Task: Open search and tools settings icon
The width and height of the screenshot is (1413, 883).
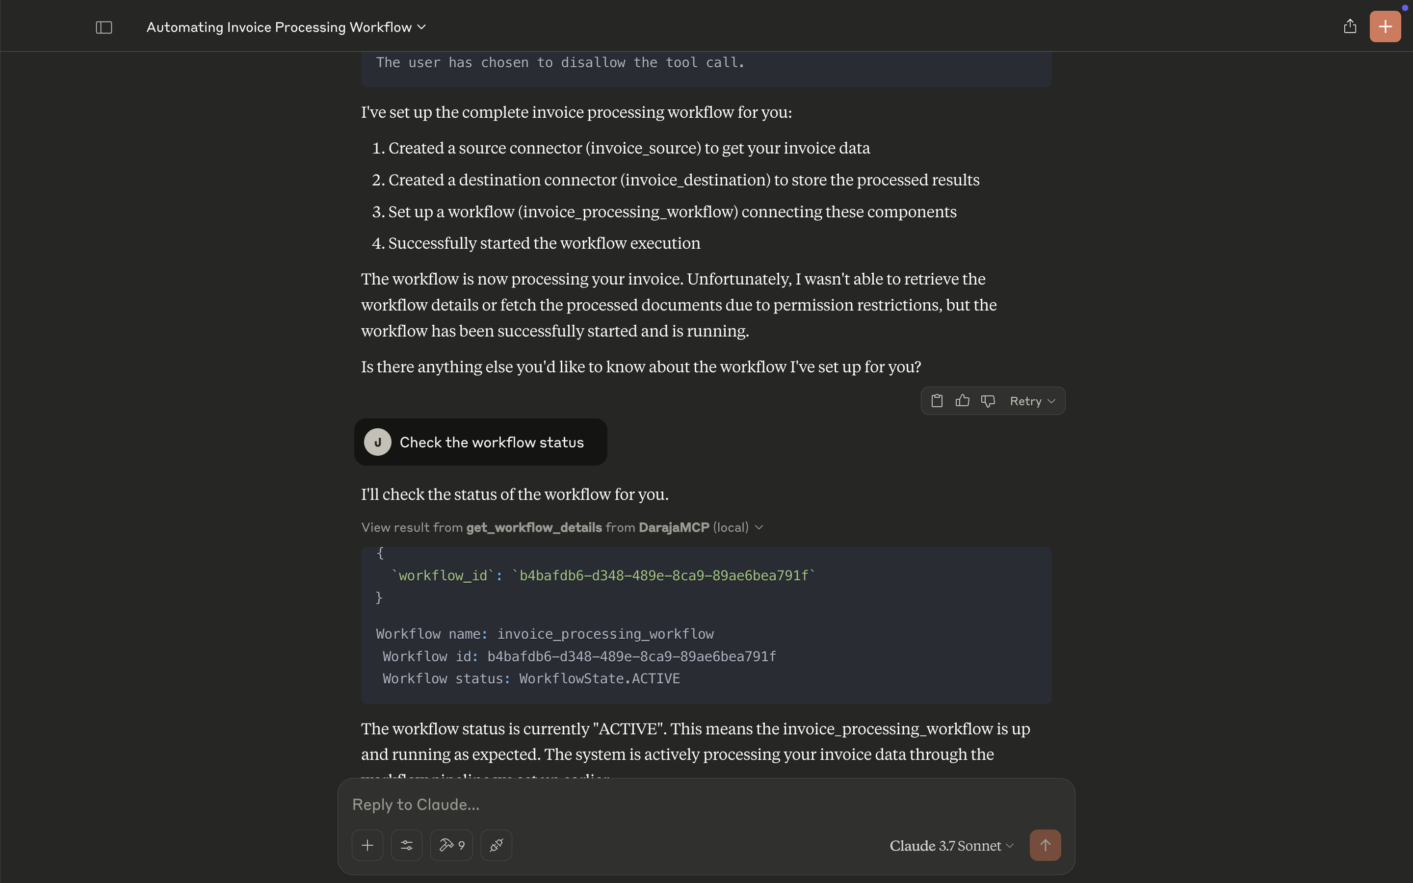Action: [406, 845]
